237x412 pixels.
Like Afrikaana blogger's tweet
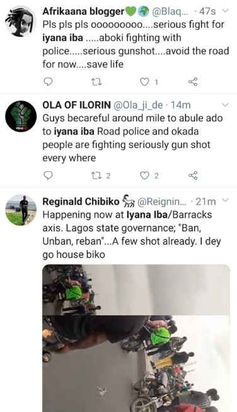coord(144,82)
